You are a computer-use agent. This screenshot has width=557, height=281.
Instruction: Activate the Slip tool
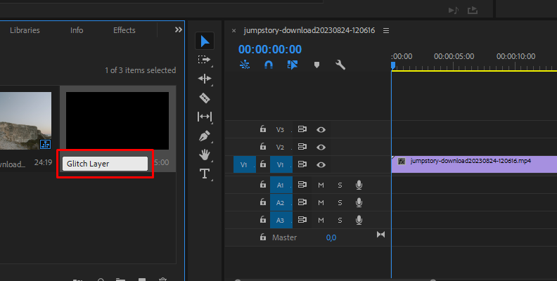205,117
